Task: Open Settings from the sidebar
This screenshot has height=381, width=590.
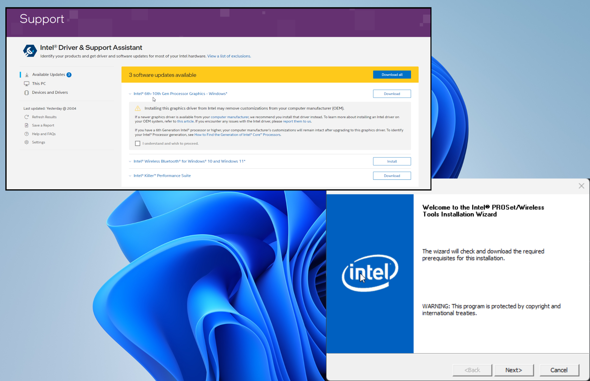Action: (38, 142)
